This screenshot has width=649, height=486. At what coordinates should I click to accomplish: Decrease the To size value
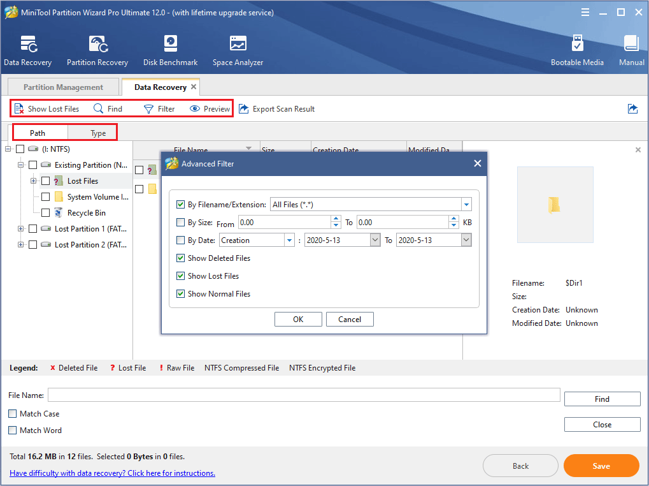point(454,225)
